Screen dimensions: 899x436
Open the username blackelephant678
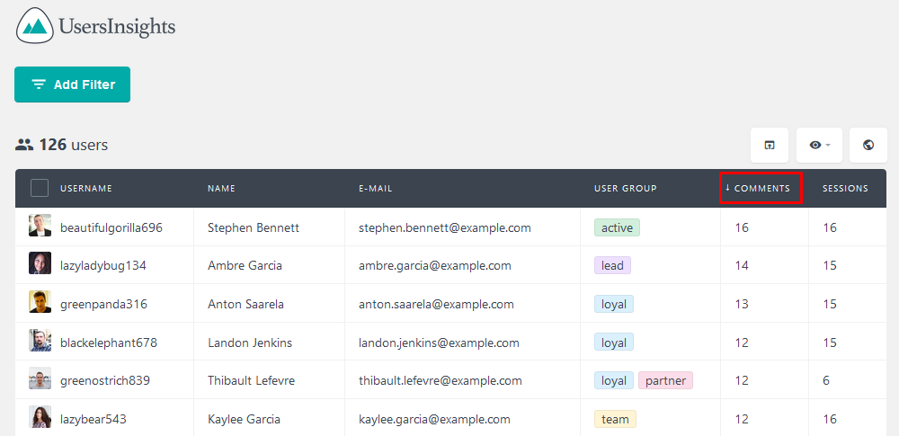(109, 343)
